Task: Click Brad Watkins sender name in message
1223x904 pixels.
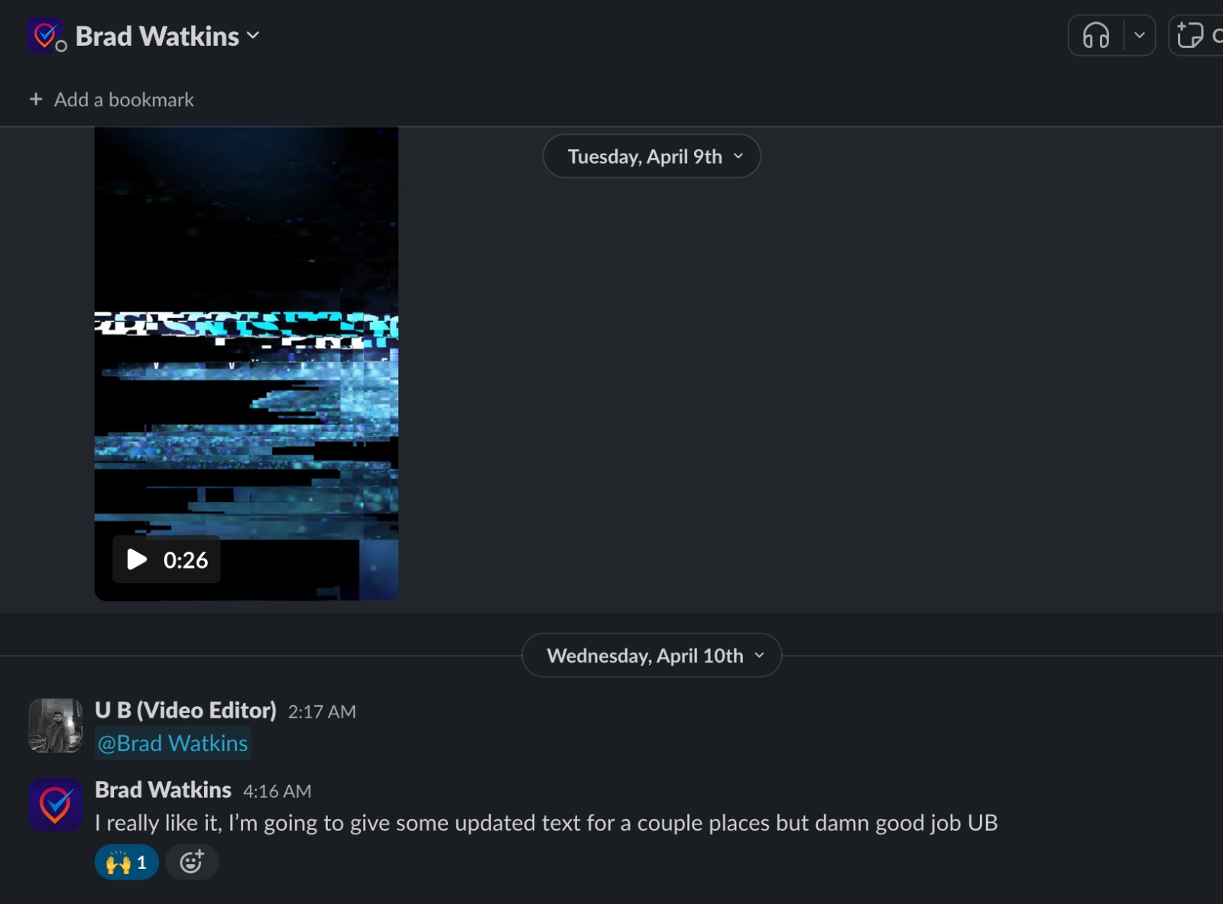Action: pos(163,789)
